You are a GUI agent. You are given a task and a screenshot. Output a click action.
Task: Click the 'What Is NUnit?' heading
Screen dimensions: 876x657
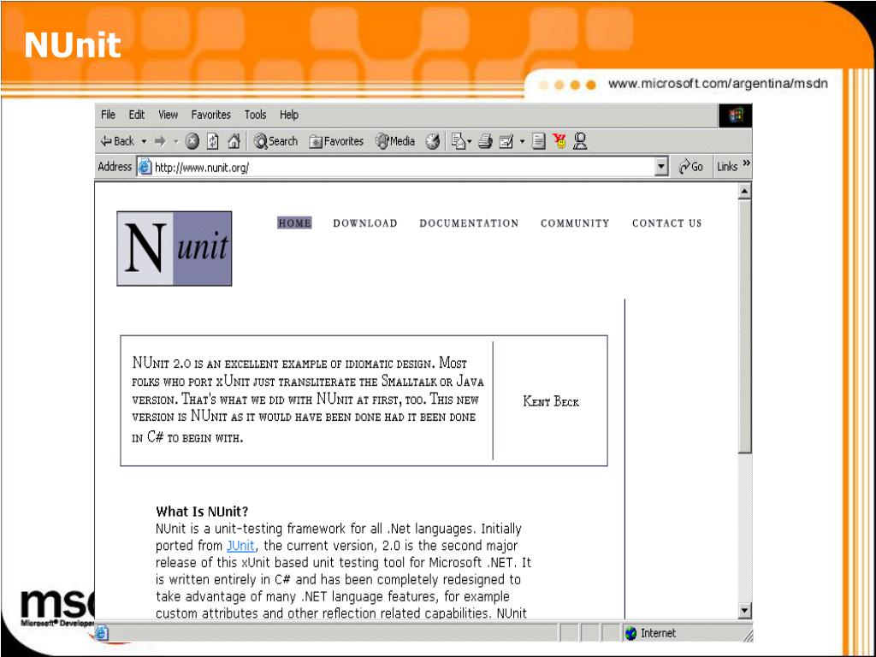(x=202, y=512)
